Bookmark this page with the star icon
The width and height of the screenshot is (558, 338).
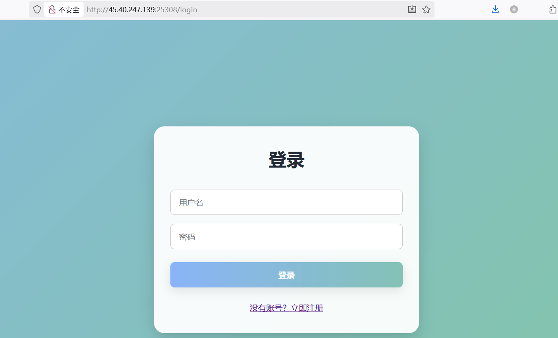pos(426,9)
